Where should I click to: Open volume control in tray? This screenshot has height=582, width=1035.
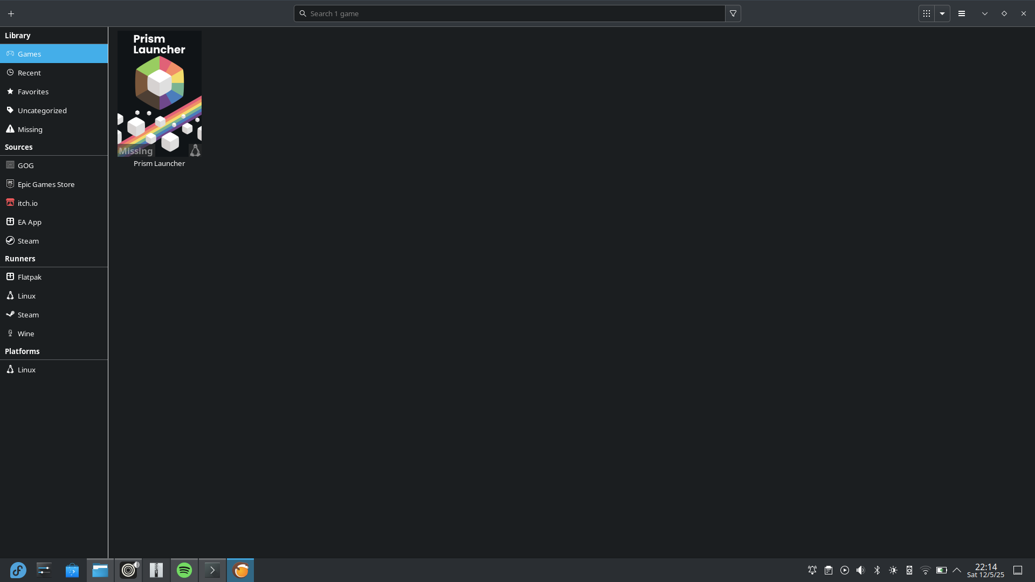pyautogui.click(x=861, y=570)
